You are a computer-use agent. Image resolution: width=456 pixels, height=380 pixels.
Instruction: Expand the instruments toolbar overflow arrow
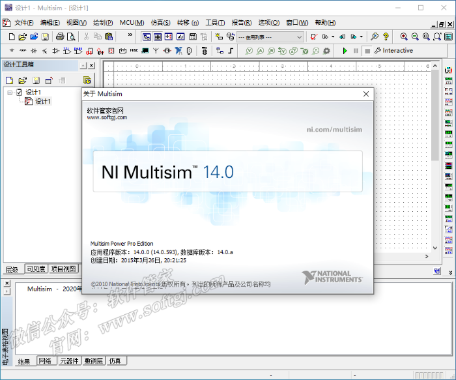point(451,272)
